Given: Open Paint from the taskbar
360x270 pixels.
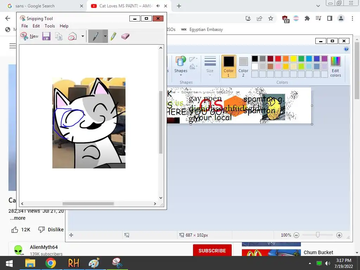Looking at the screenshot, I should [x=94, y=263].
